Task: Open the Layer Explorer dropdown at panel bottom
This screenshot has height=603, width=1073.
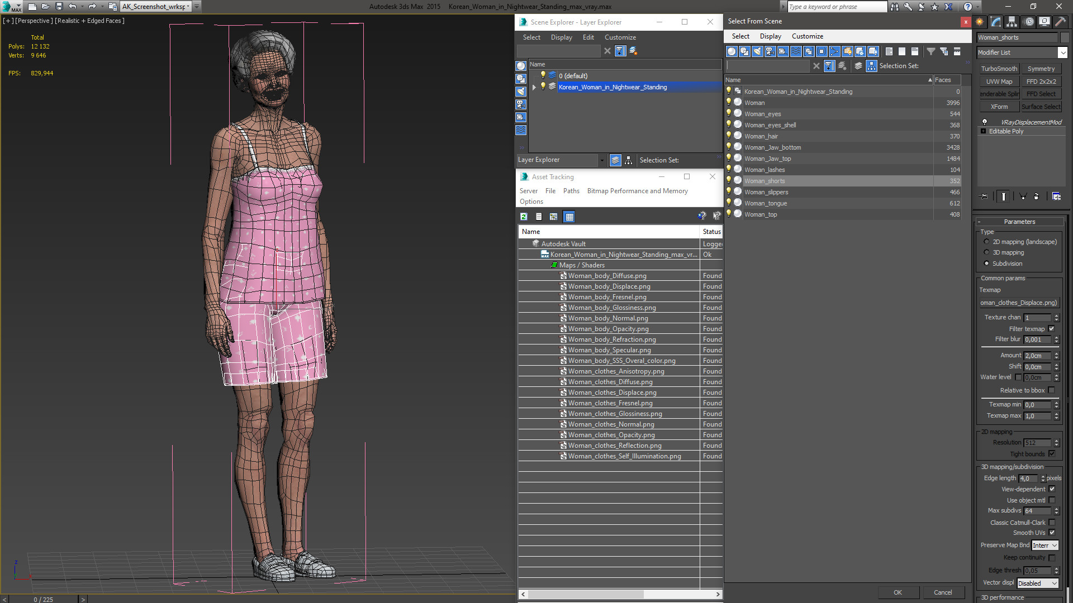Action: point(561,160)
